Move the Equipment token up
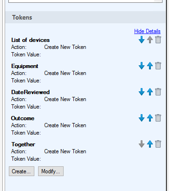 [150, 66]
